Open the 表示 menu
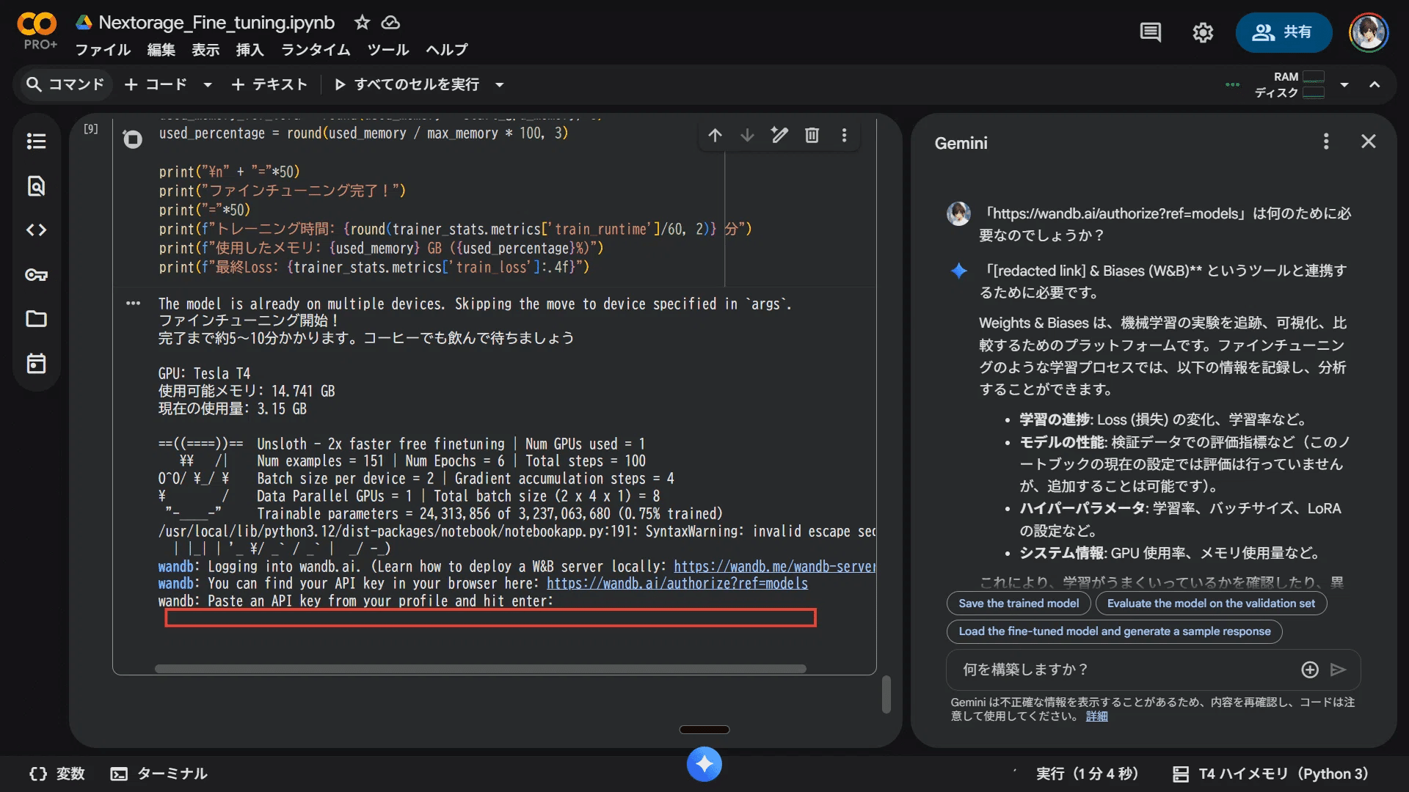 (205, 50)
